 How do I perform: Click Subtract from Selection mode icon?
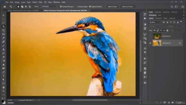click(26, 7)
